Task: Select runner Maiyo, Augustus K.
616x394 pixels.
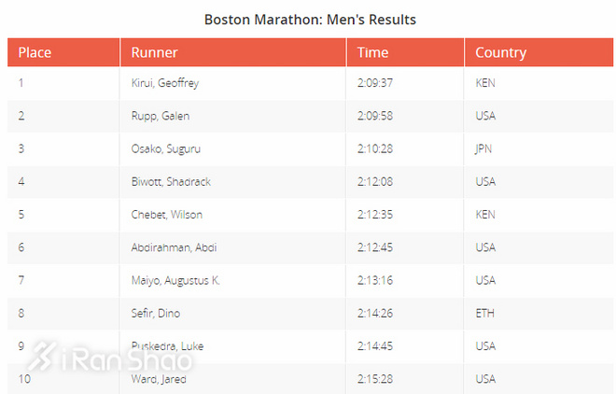Action: [x=175, y=280]
